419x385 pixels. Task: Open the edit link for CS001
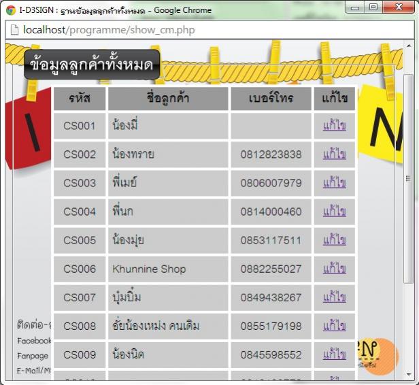[x=334, y=126]
